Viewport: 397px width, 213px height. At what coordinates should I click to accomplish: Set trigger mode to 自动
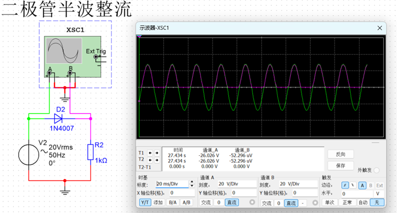pyautogui.click(x=363, y=202)
